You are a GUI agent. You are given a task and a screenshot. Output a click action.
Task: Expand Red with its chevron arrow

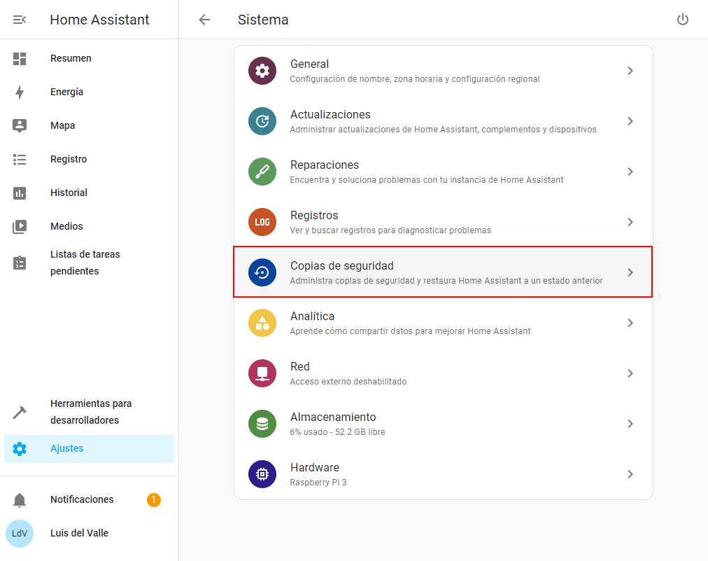[x=630, y=373]
